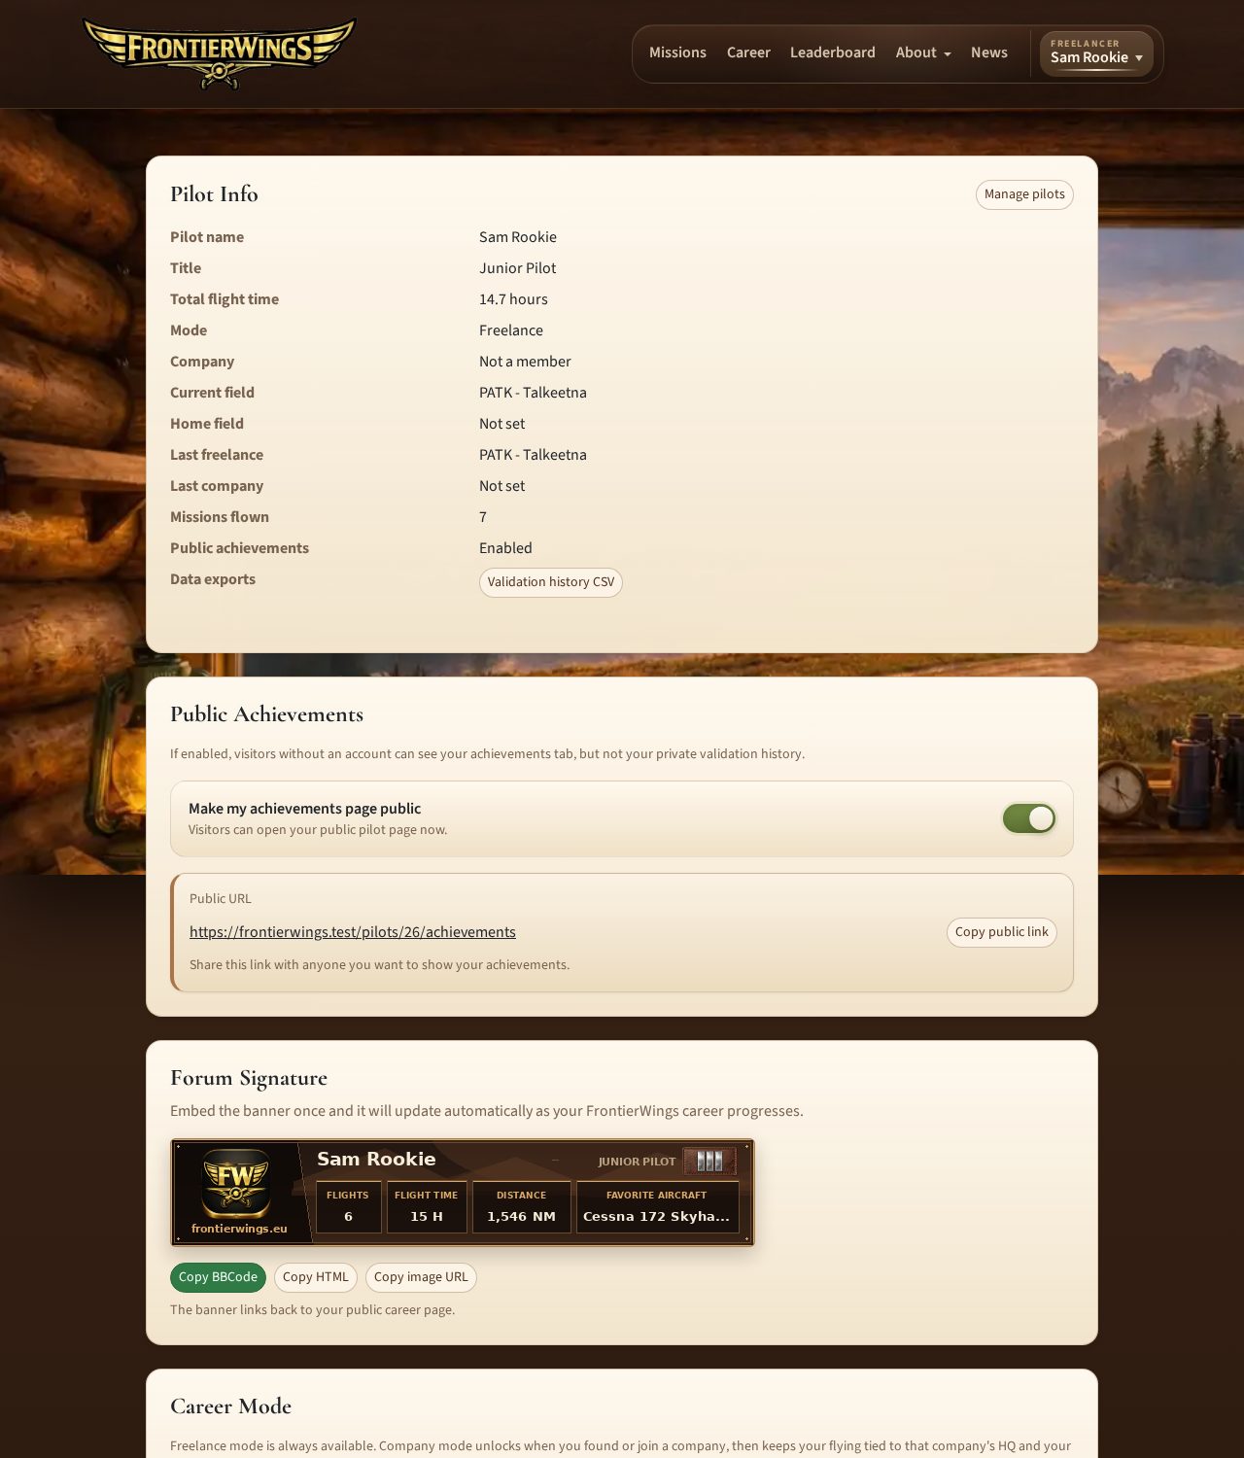Screen dimensions: 1244x1458
Task: Open the Sam Rookie account dropdown
Action: 1096,53
